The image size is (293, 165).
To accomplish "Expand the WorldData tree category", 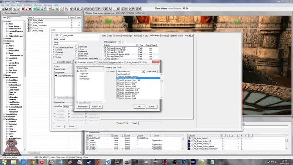I will [x=4, y=117].
